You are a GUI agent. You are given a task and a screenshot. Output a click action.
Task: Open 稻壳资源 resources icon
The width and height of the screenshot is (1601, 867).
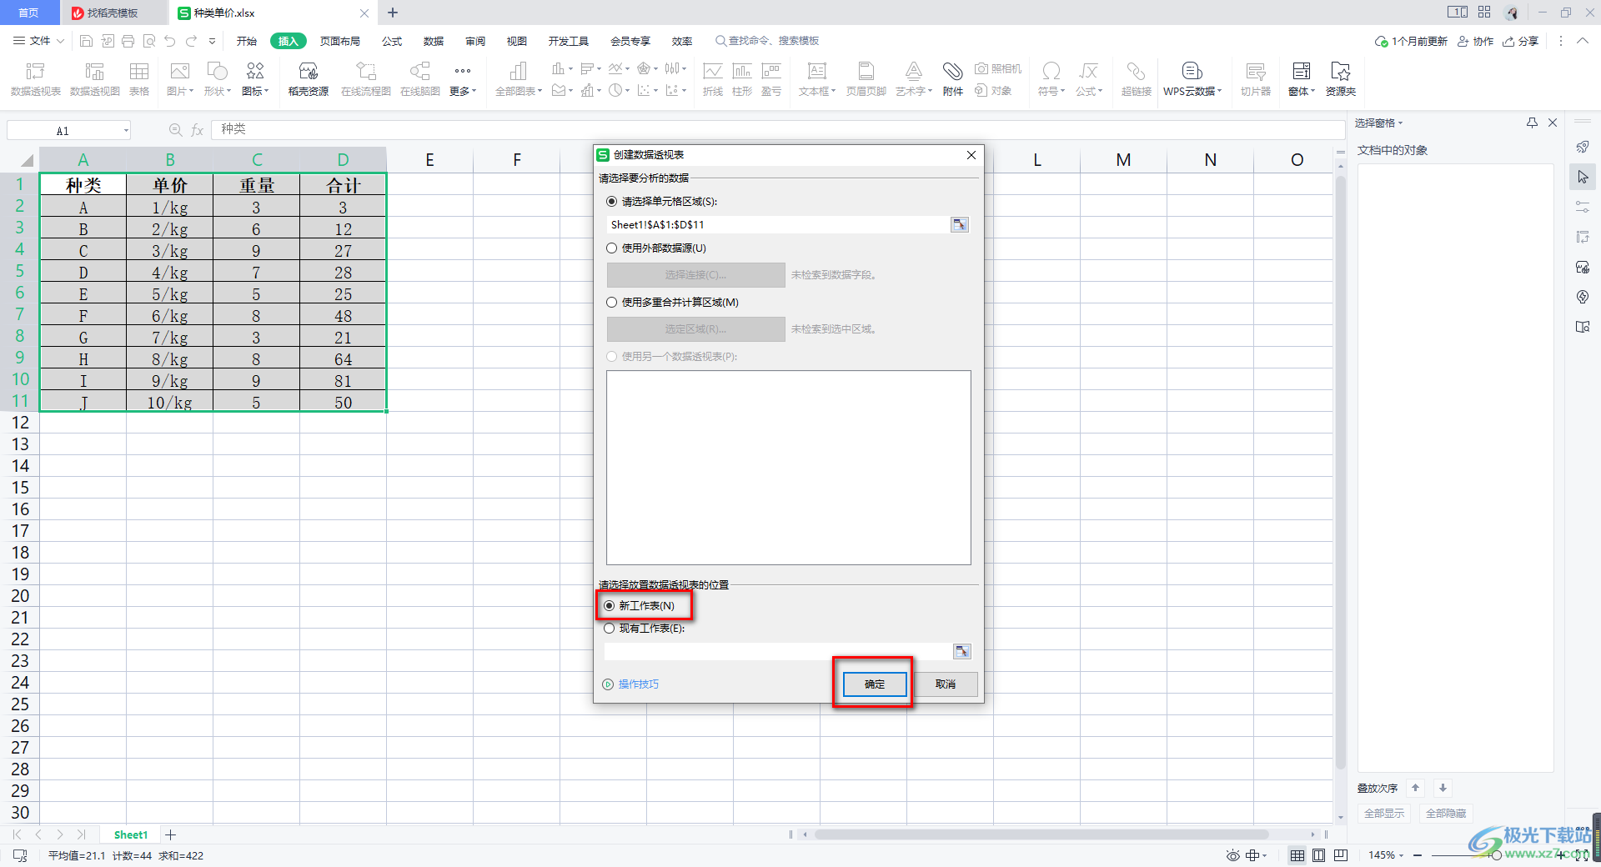[309, 79]
